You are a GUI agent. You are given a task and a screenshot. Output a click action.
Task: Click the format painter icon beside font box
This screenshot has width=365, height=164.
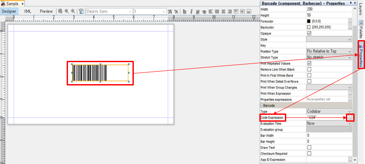click(81, 11)
